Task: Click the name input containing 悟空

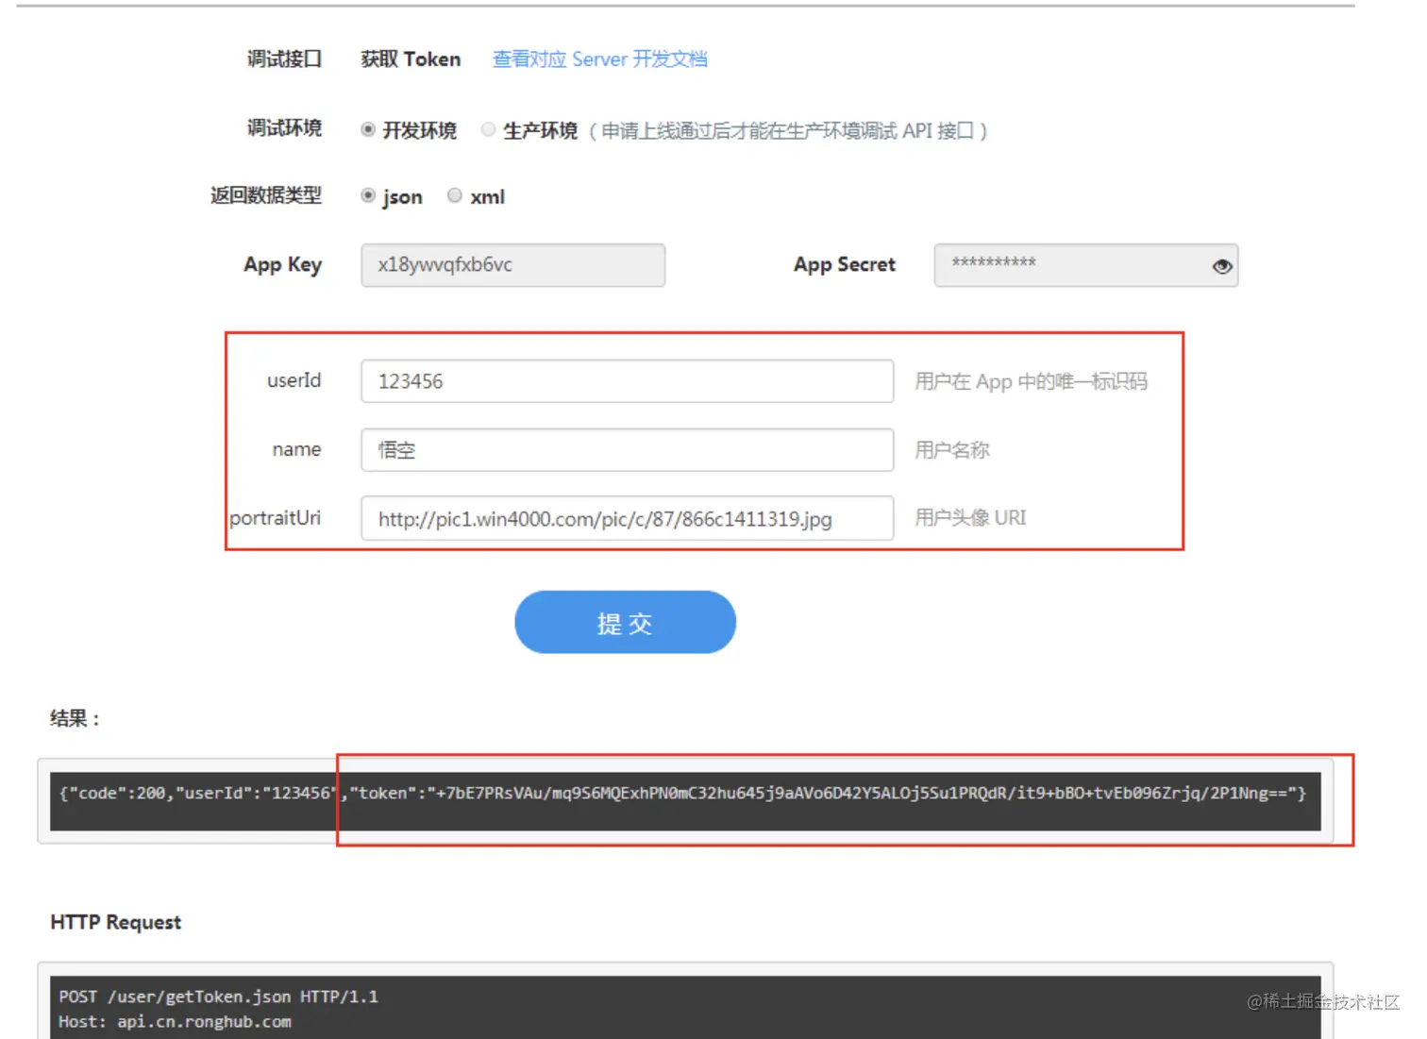Action: tap(627, 449)
